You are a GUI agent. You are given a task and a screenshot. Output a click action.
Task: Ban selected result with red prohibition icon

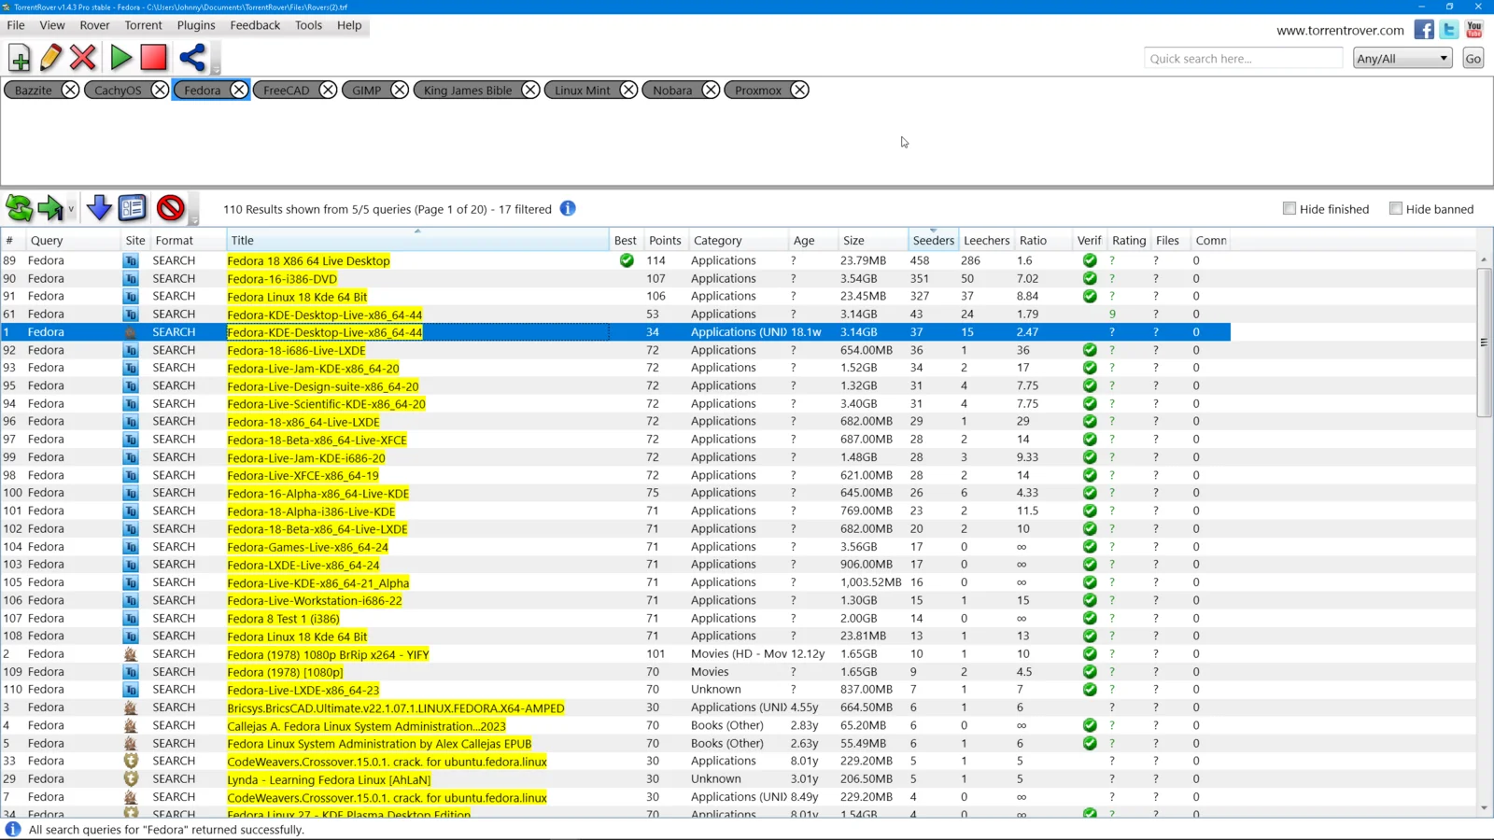(x=170, y=208)
